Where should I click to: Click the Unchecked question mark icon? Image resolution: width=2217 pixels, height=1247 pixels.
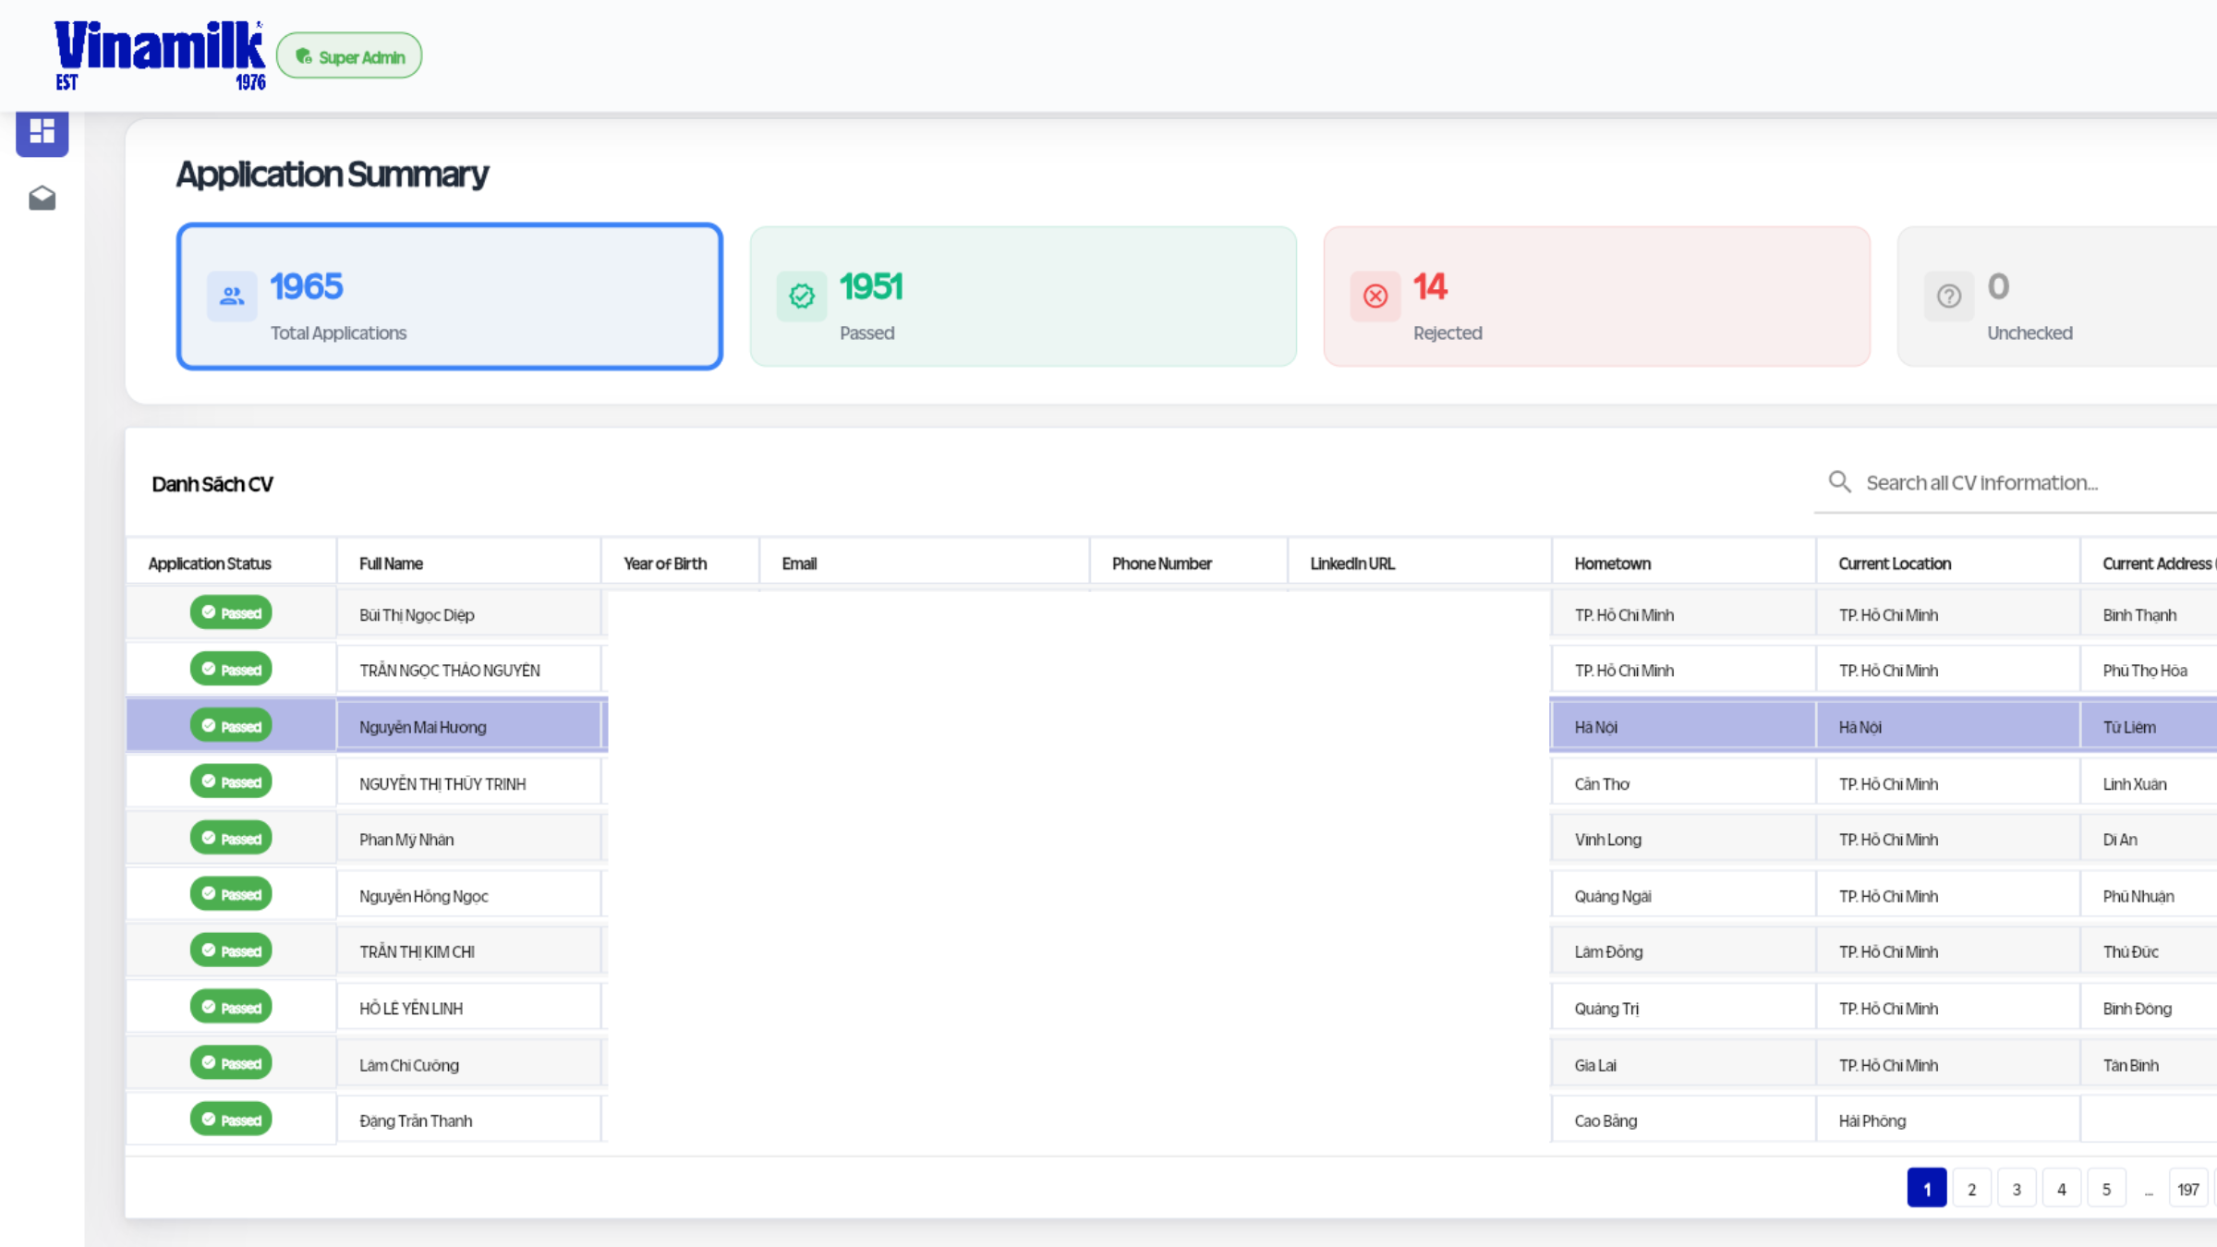pos(1948,296)
